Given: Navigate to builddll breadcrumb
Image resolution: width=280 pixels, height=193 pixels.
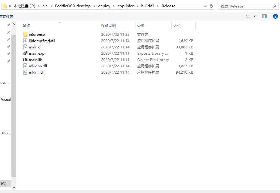Looking at the screenshot, I should point(148,6).
